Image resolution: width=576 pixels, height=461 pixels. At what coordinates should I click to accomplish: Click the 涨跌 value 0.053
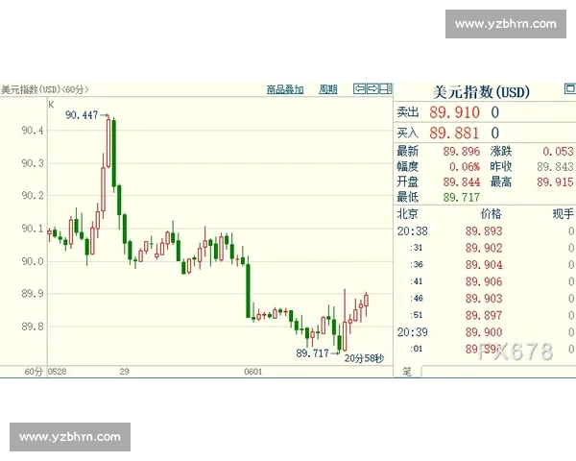(558, 152)
